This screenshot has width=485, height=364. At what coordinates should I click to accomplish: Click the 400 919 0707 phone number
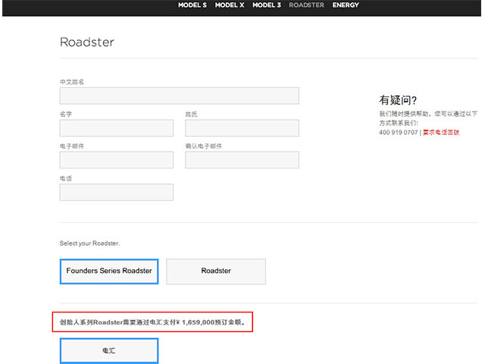click(x=398, y=132)
